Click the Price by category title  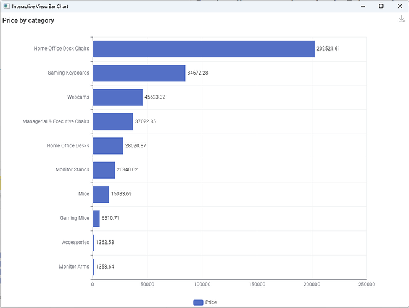(x=28, y=20)
